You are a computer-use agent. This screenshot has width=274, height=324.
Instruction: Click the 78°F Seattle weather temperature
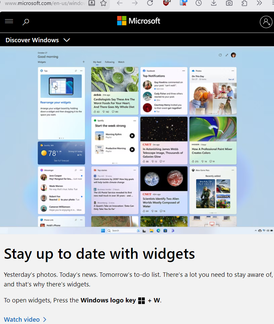[x=52, y=153]
